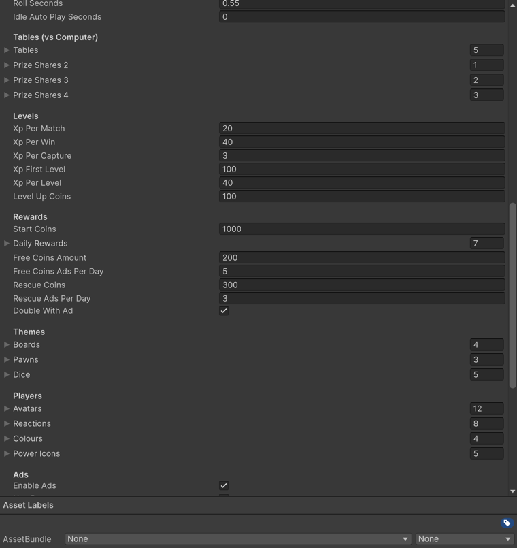This screenshot has height=548, width=517.
Task: Toggle the Enable Ads checkbox
Action: pos(224,485)
